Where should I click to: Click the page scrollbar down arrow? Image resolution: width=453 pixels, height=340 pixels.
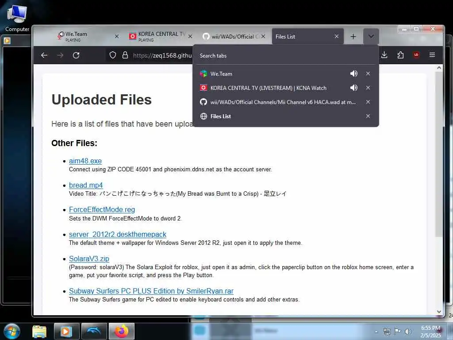point(439,312)
